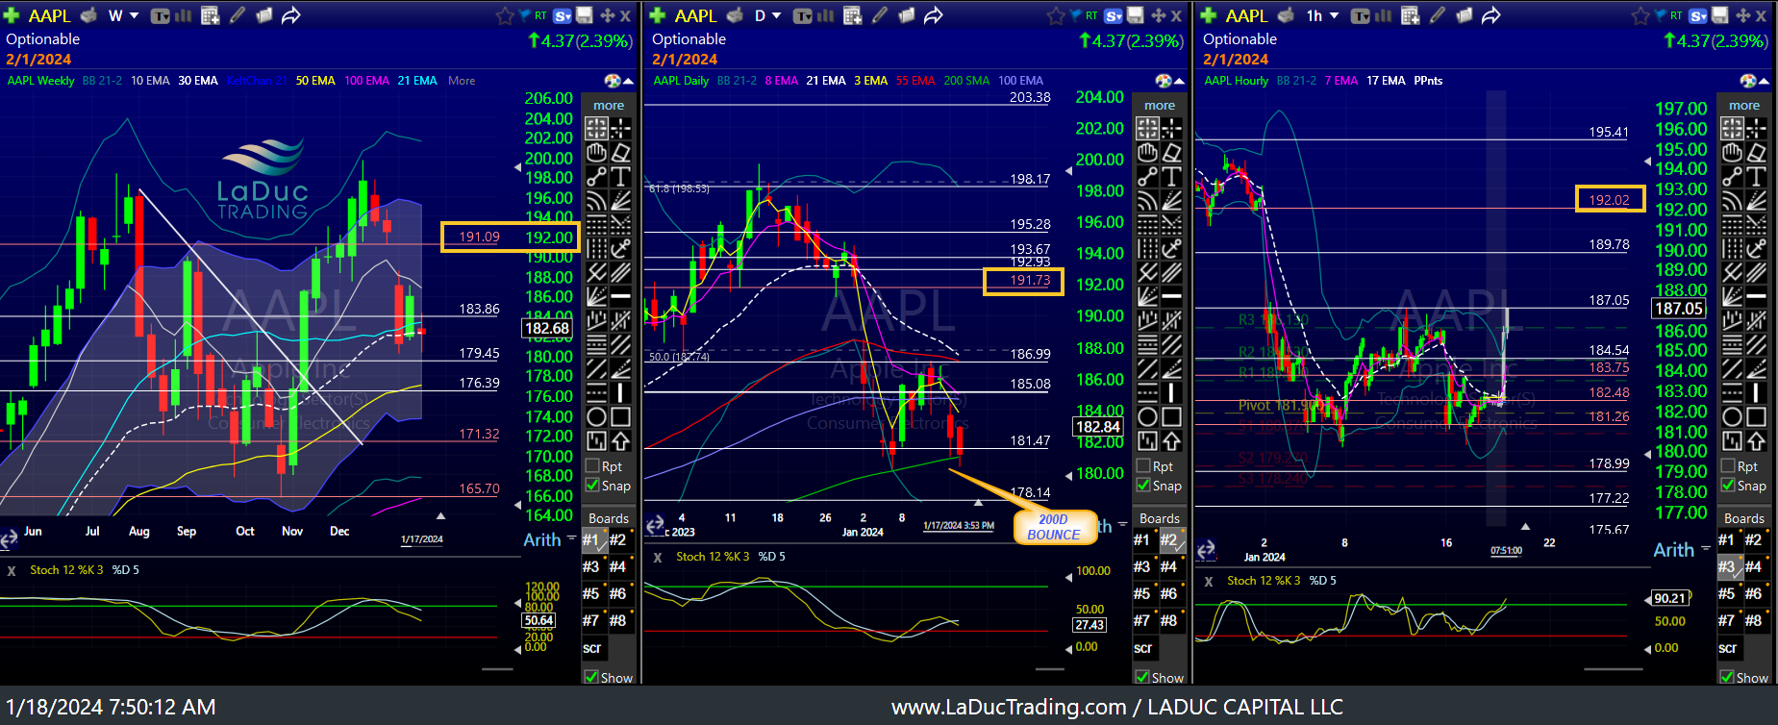This screenshot has width=1778, height=725.
Task: Expand the 'more' tools list in the hourly chart
Action: tap(1744, 105)
